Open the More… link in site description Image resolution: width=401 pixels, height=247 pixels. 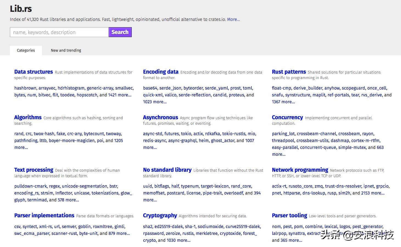coord(233,20)
